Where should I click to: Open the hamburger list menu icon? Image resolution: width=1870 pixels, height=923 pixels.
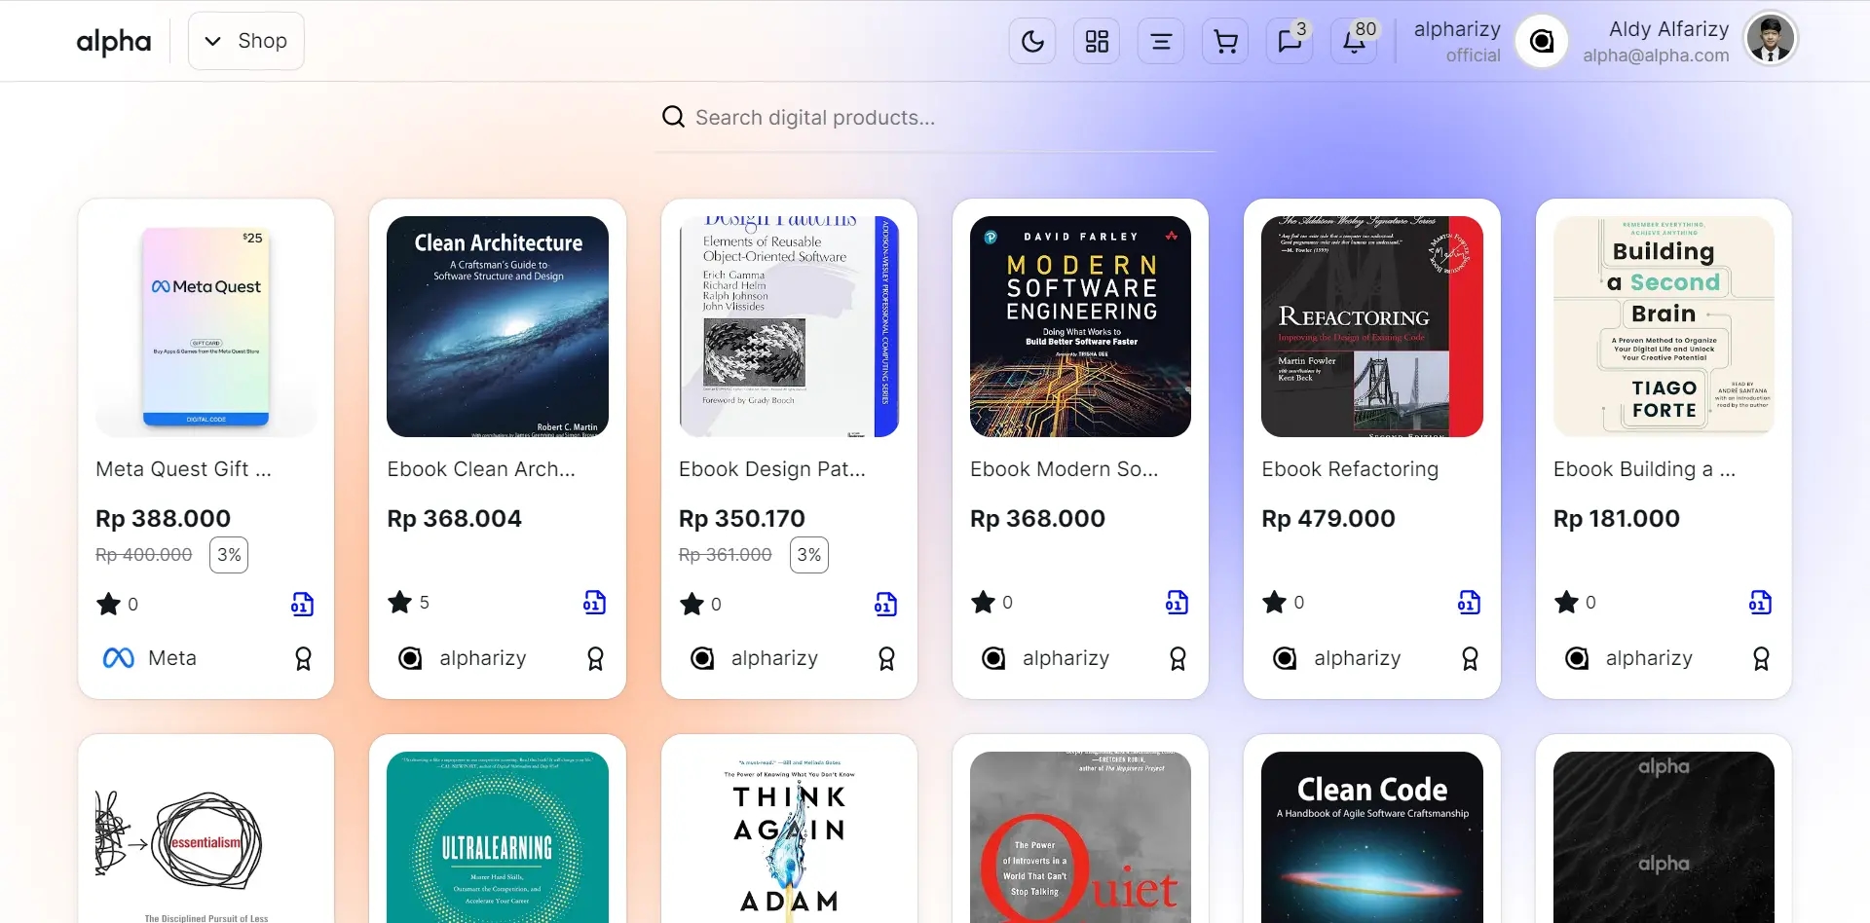tap(1161, 41)
